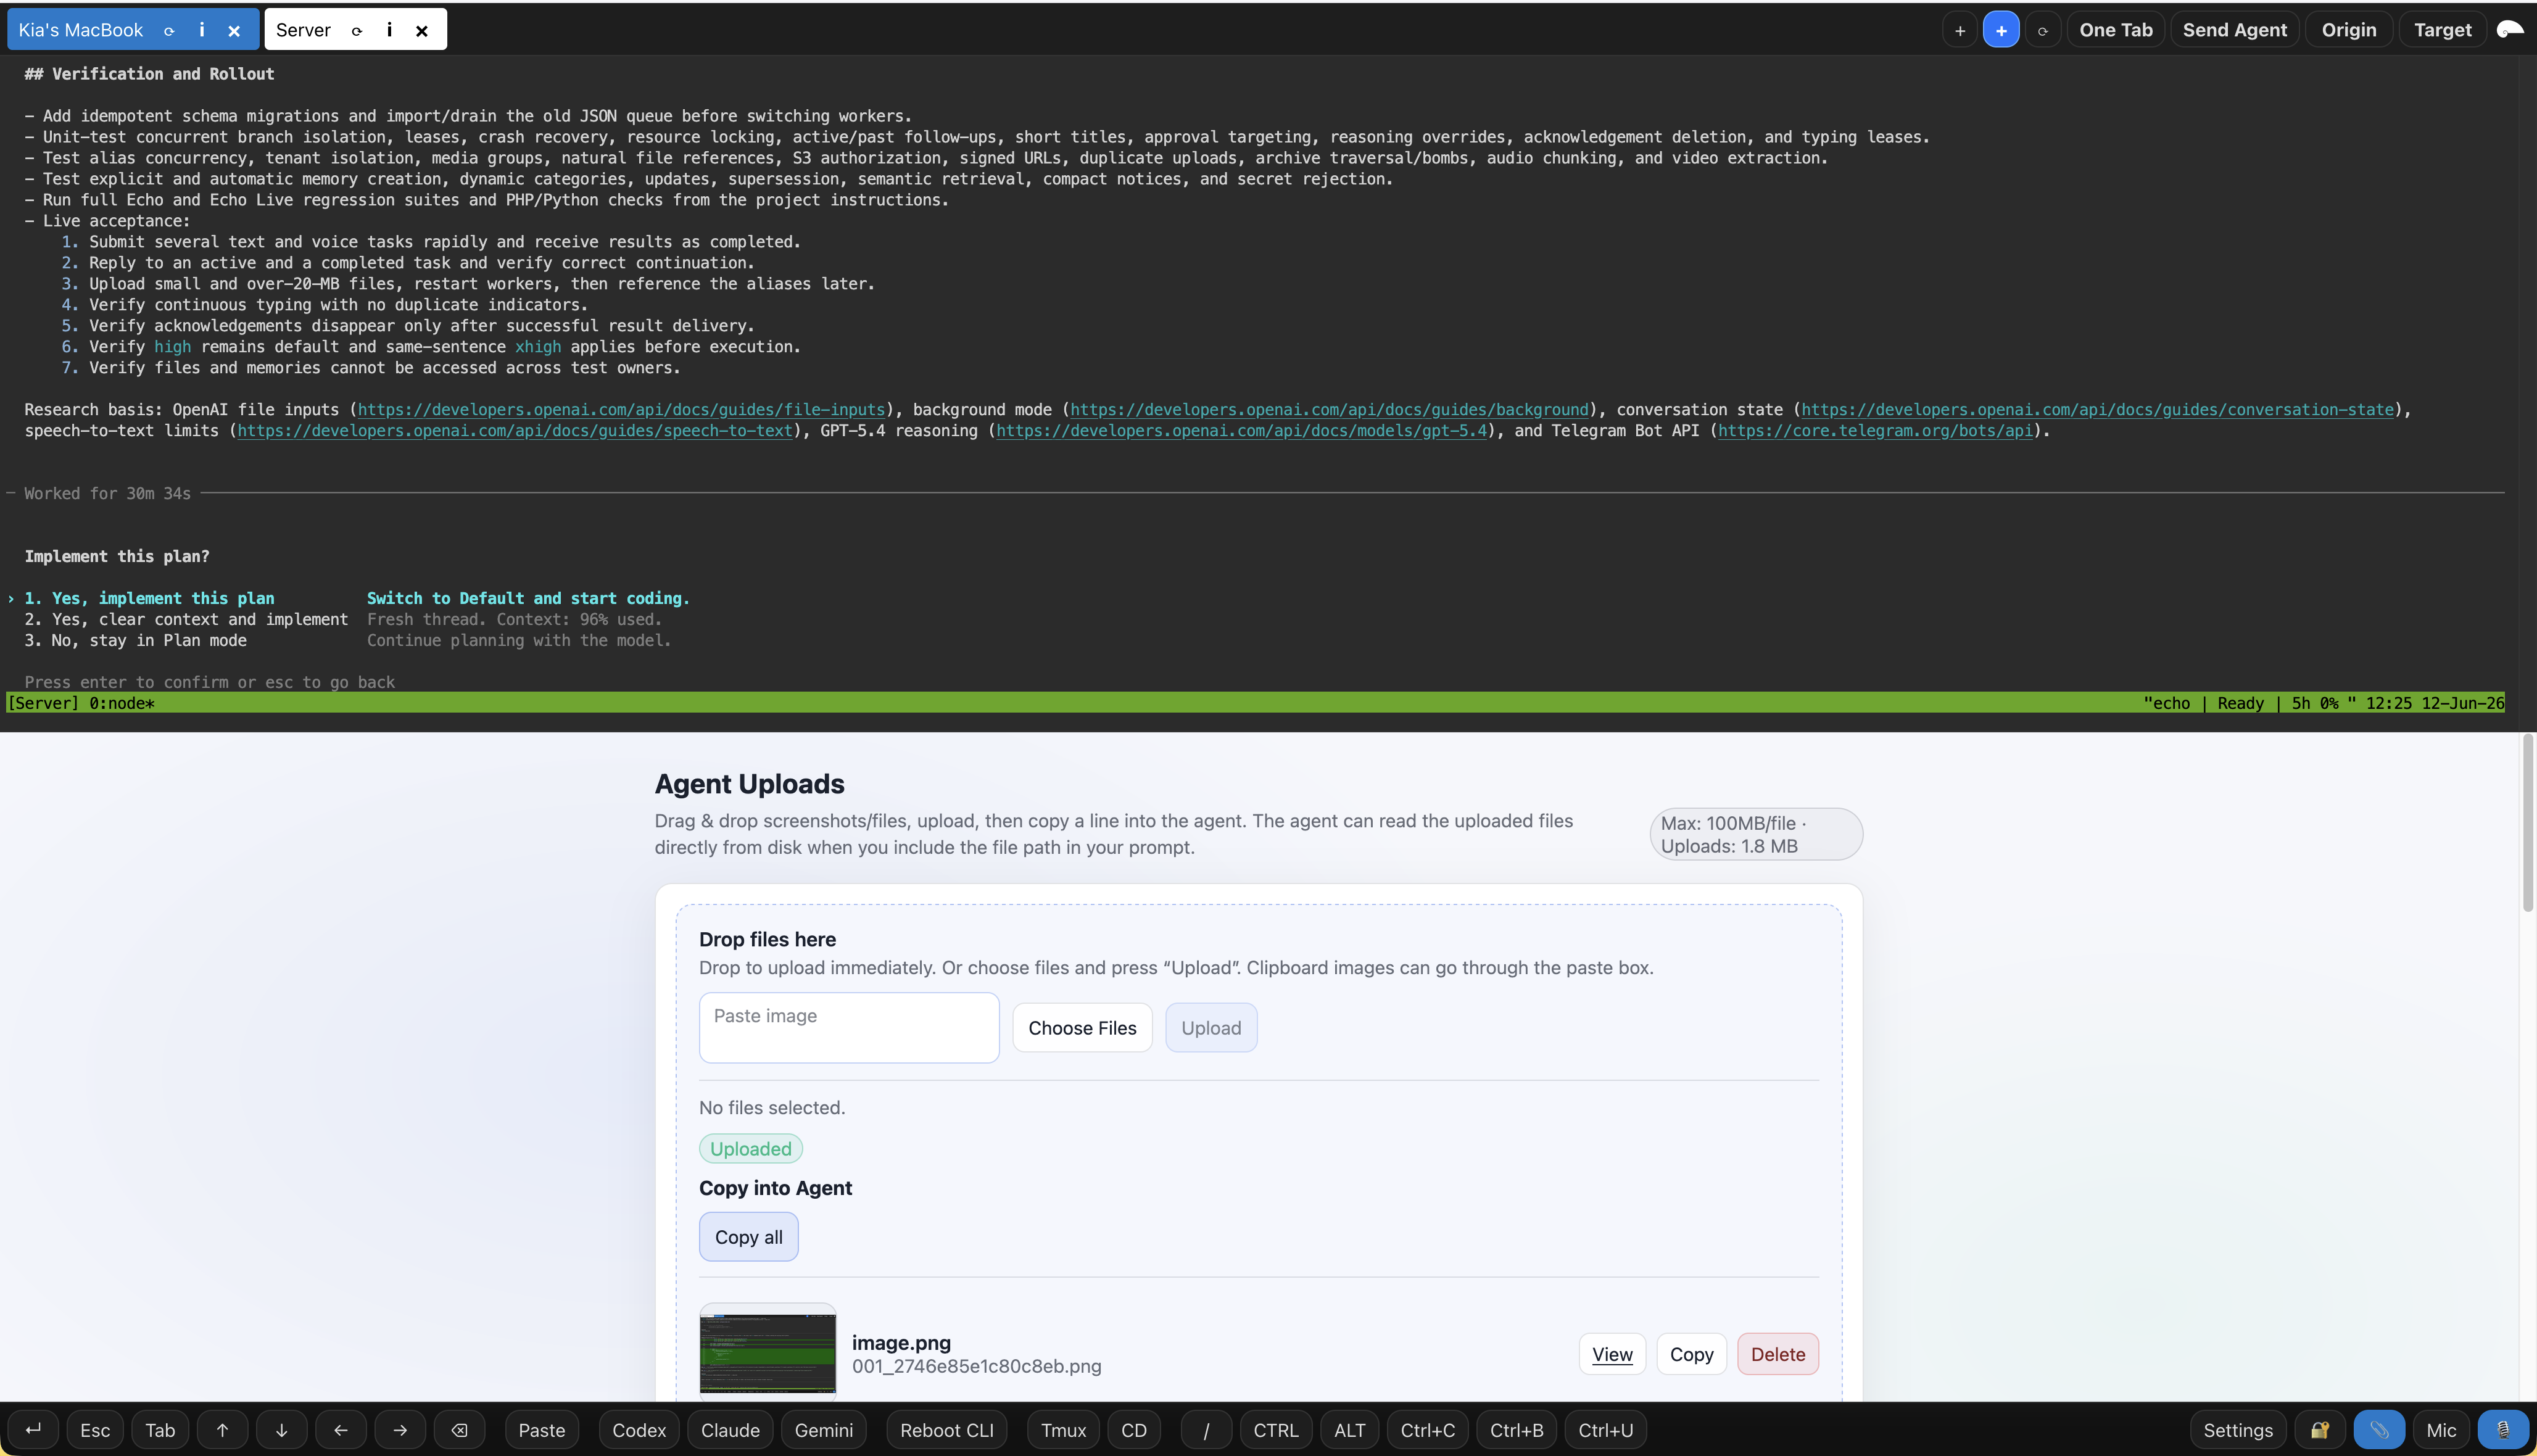Screen dimensions: 2537x1456
Task: Launch the Codex agent button
Action: pyautogui.click(x=639, y=1430)
